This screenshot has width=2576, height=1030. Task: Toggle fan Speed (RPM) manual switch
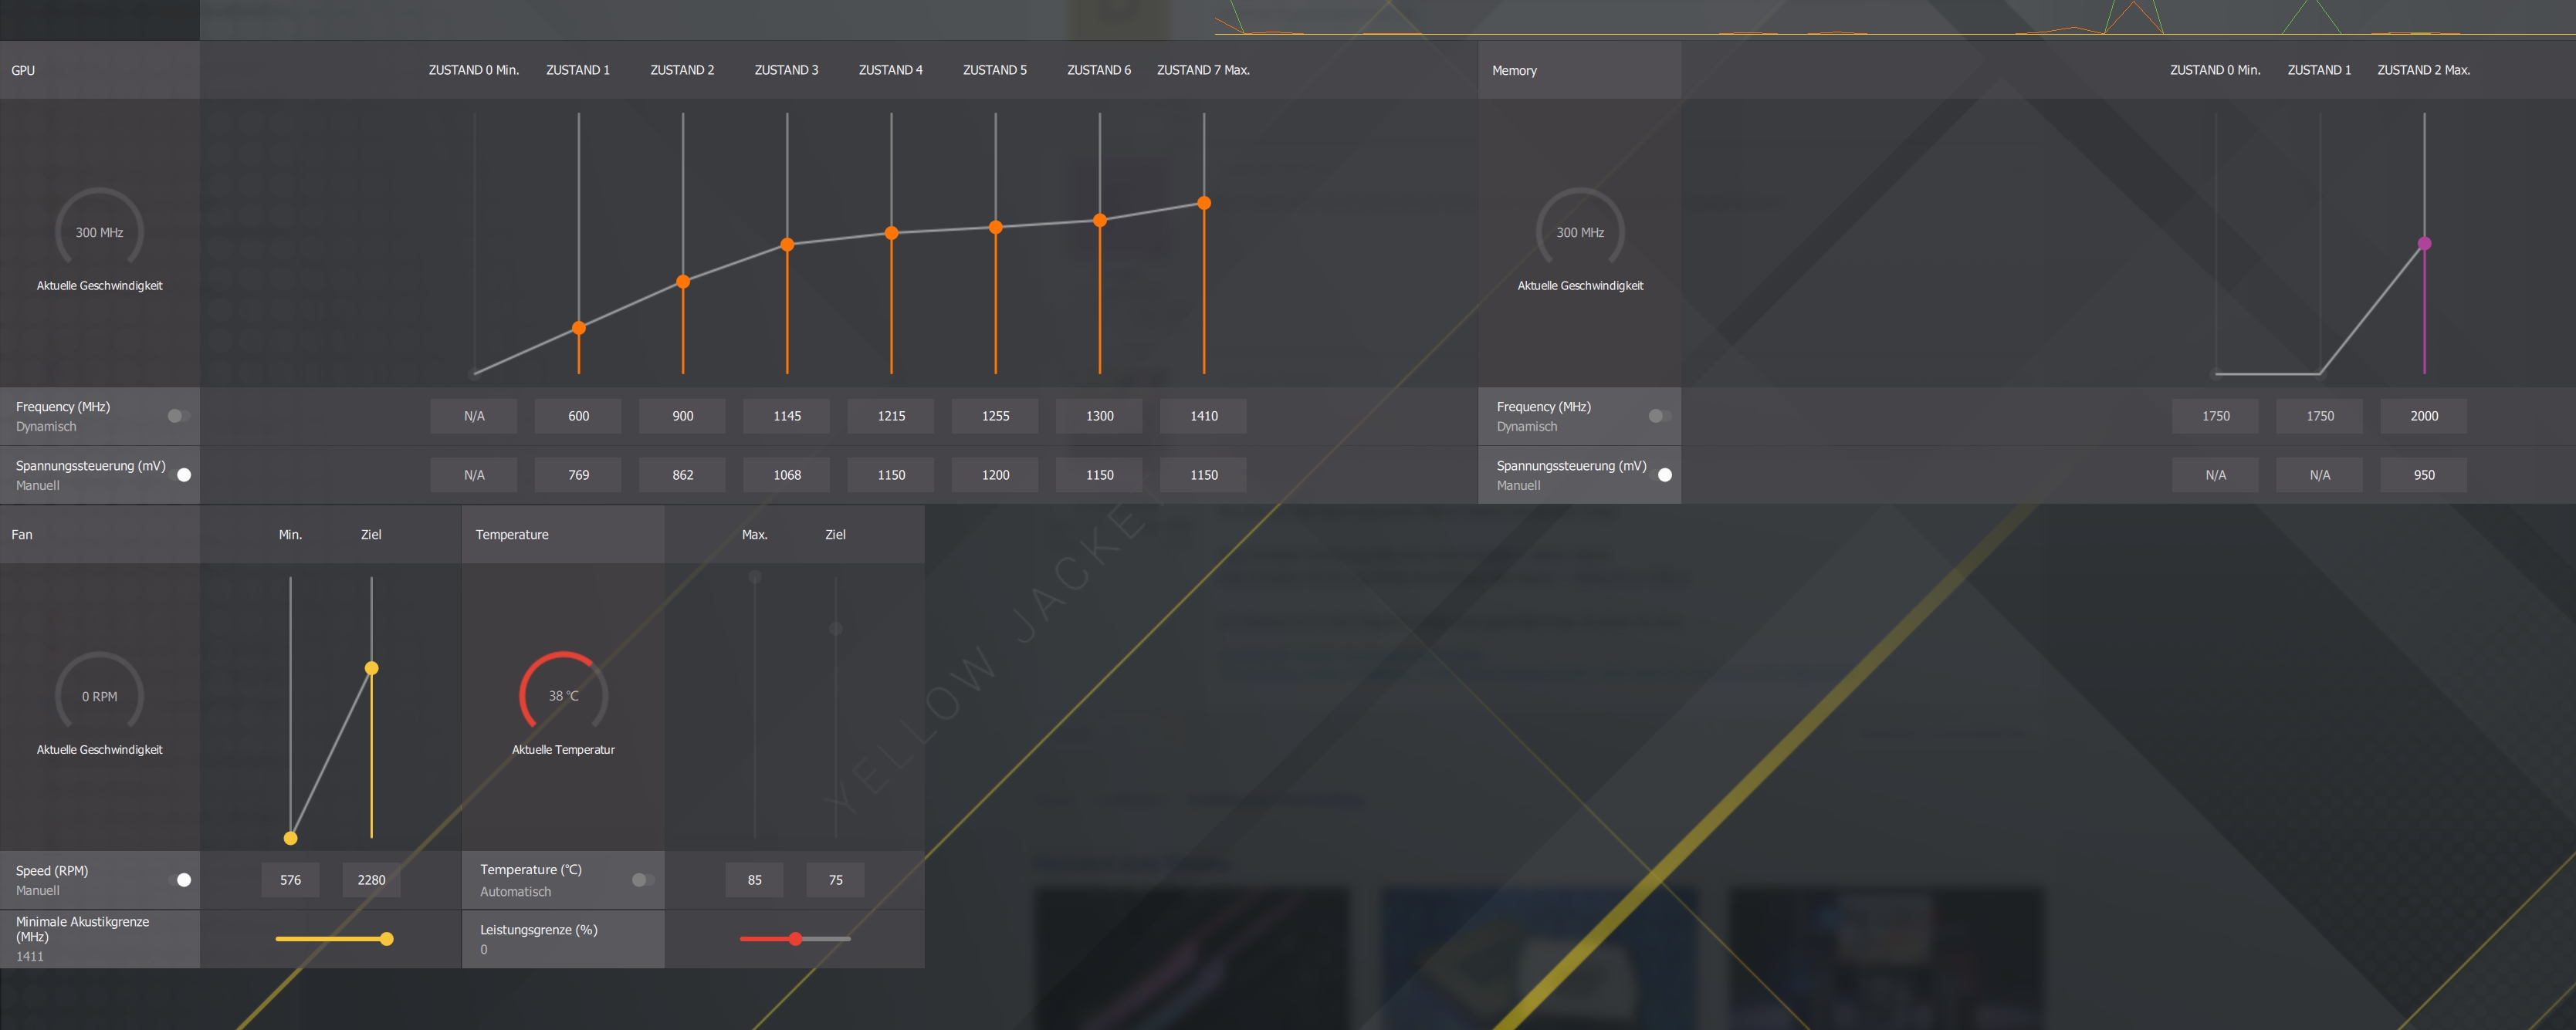click(x=180, y=879)
